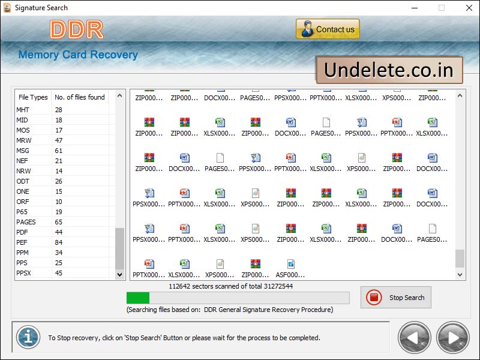
Task: Select the ASF000 media file icon
Action: tap(291, 264)
